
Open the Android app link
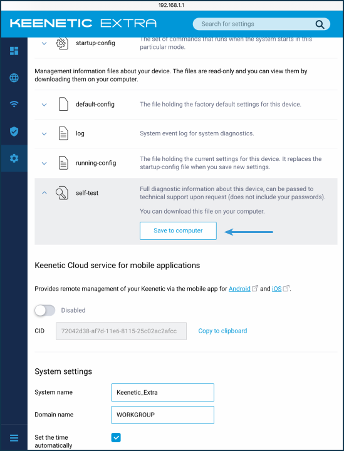click(239, 289)
